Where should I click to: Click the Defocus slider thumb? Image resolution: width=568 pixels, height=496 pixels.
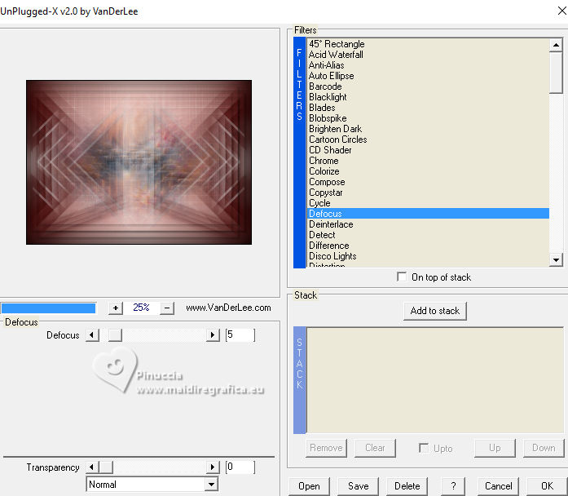115,335
